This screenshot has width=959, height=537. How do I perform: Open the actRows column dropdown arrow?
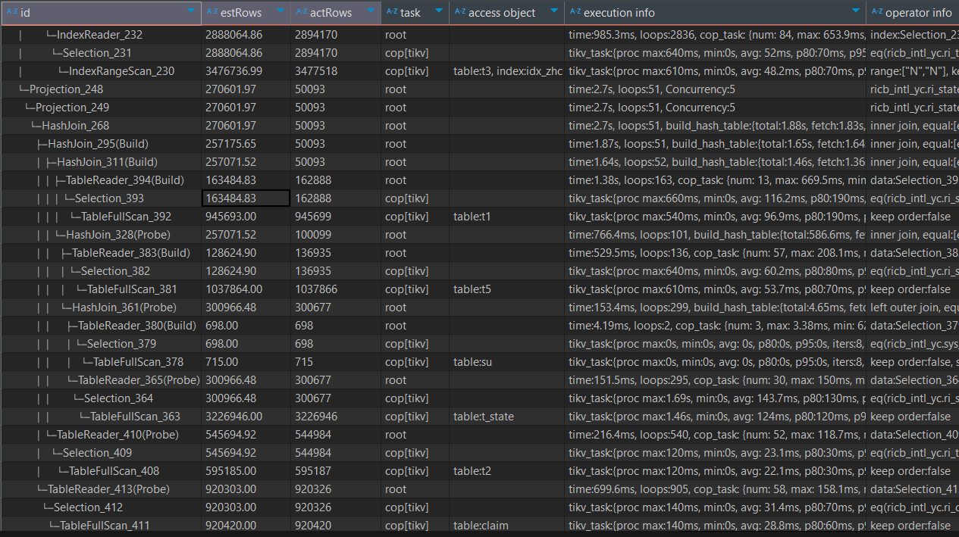pyautogui.click(x=371, y=12)
